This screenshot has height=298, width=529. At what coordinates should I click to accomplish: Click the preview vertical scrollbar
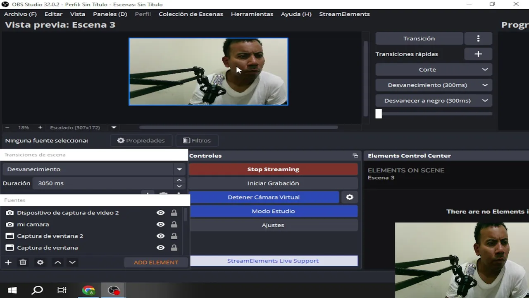pos(365,79)
